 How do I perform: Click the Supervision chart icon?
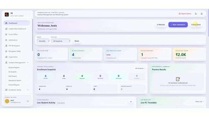coord(6,57)
